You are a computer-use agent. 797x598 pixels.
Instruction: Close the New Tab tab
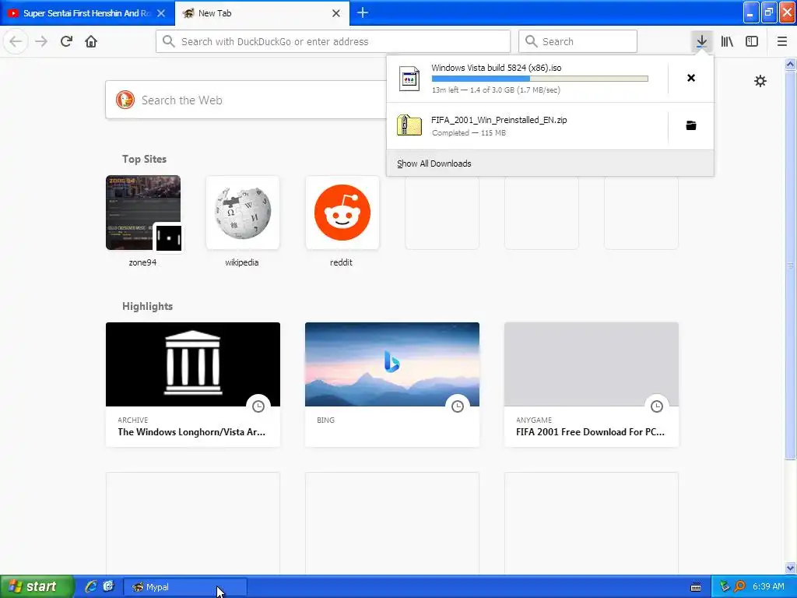click(x=336, y=13)
